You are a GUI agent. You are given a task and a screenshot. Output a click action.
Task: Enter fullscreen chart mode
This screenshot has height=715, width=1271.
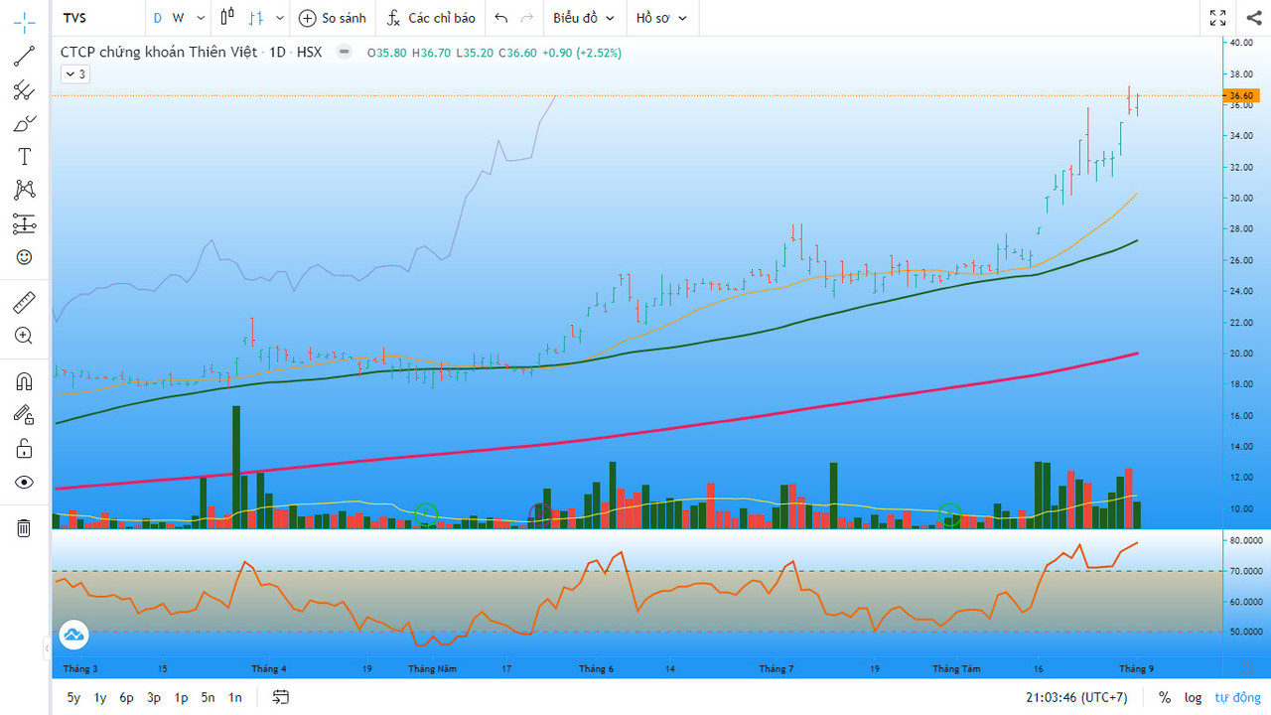coord(1218,18)
